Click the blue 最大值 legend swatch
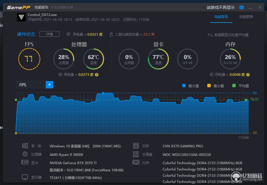This screenshot has height=185, width=267. (184, 86)
